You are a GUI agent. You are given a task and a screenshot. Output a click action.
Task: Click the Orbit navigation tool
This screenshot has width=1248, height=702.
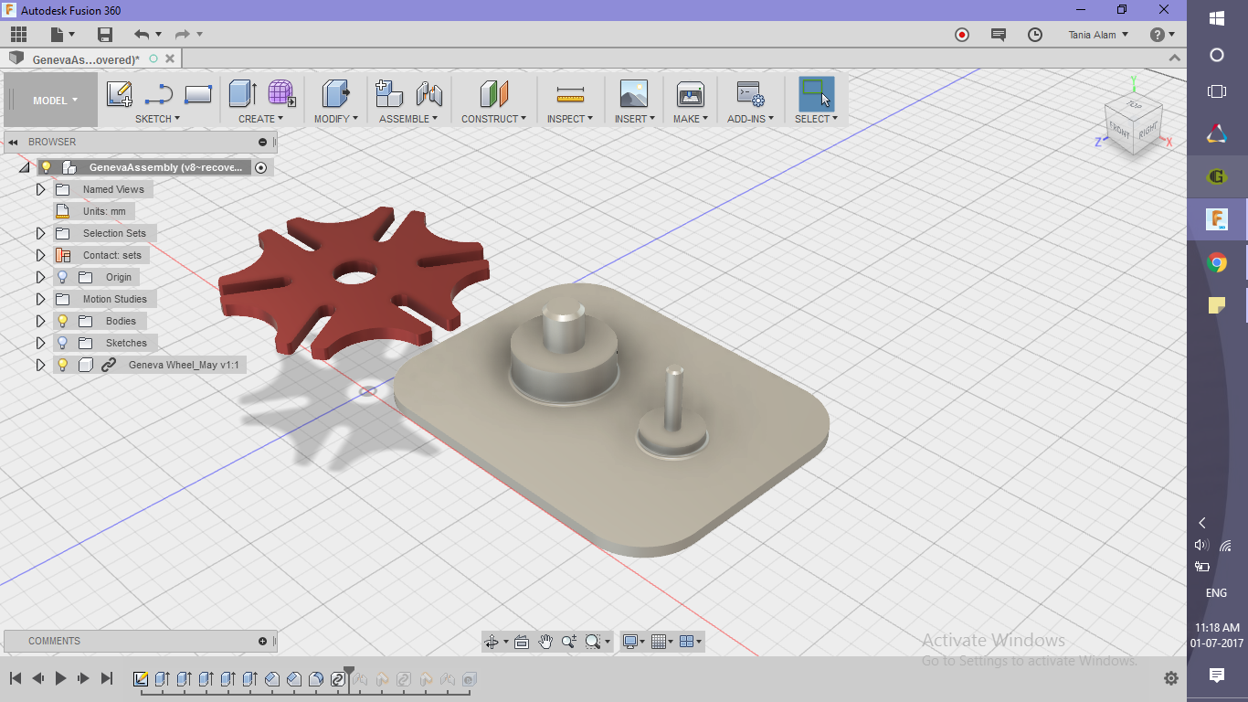[x=492, y=642]
